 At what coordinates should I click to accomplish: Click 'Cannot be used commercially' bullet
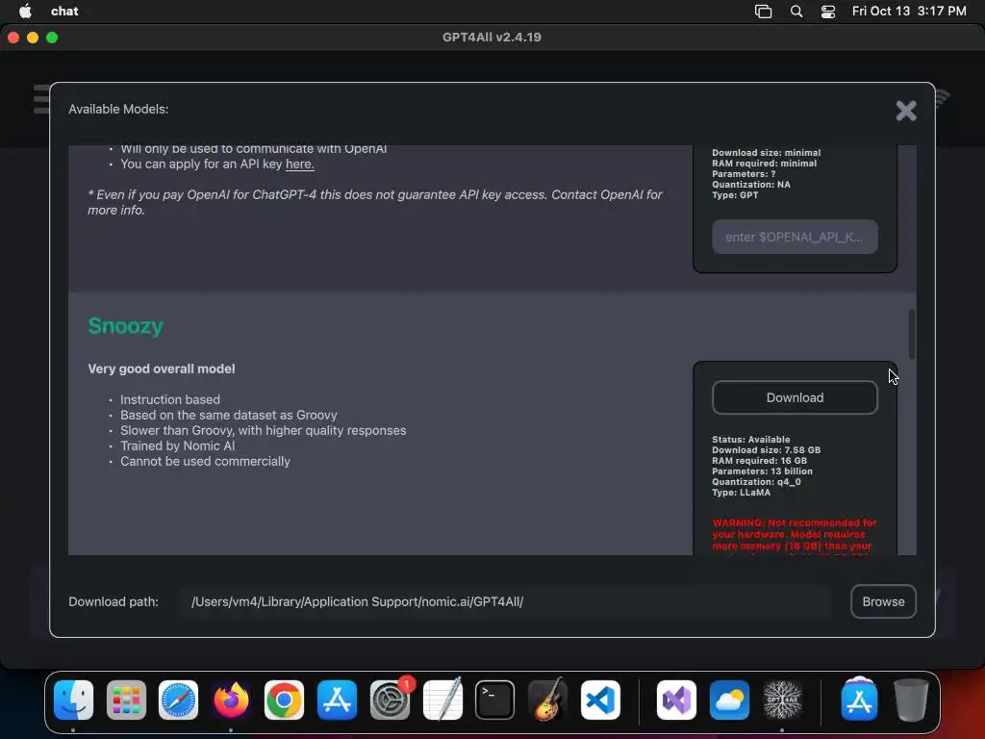click(206, 461)
